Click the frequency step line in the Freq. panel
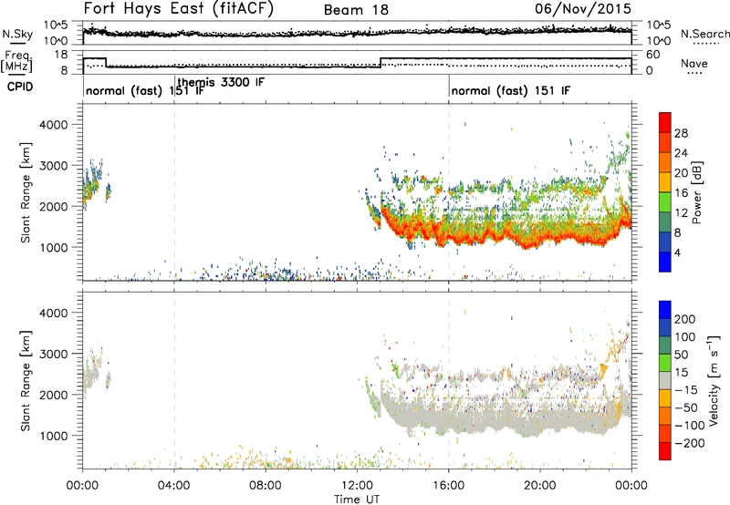This screenshot has width=730, height=505. pyautogui.click(x=357, y=63)
